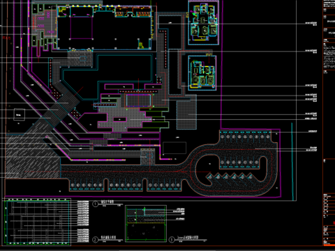Click the title block strip at right edge
Viewport: 335px width, 251px height.
[329, 123]
